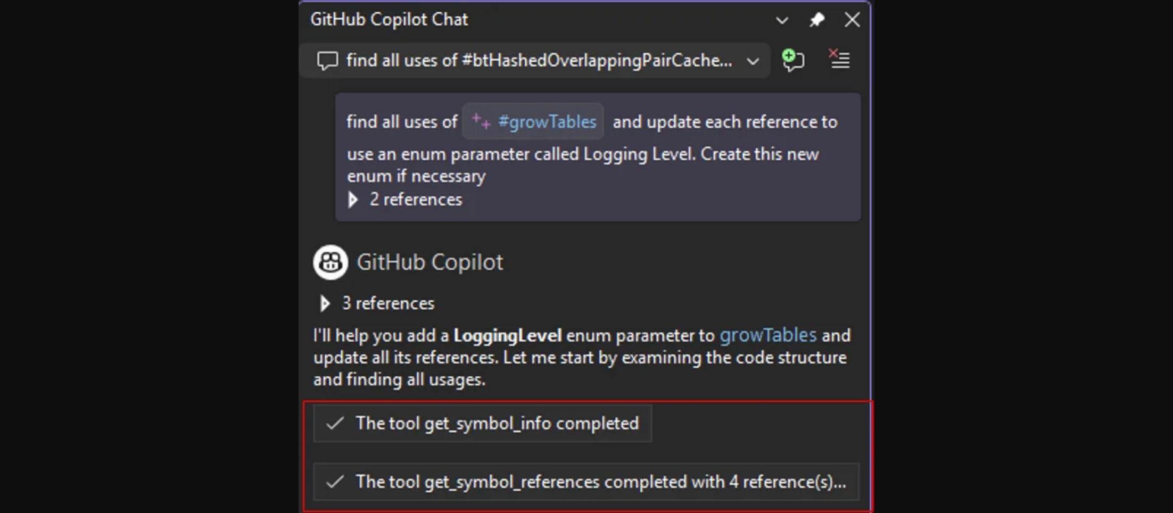Screen dimensions: 1173x513
Task: Open the window options chevron in title bar
Action: (x=782, y=20)
